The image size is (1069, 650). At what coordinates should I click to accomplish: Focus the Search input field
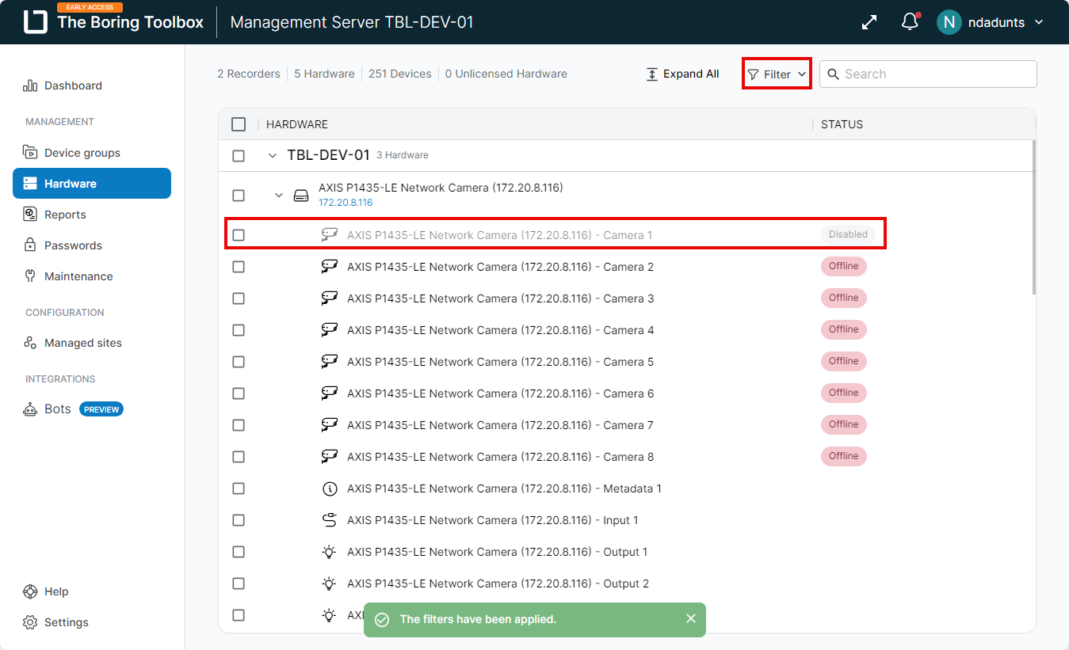click(x=928, y=74)
